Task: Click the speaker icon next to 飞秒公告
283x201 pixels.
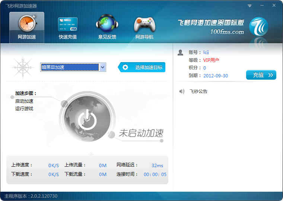Action: [x=182, y=92]
